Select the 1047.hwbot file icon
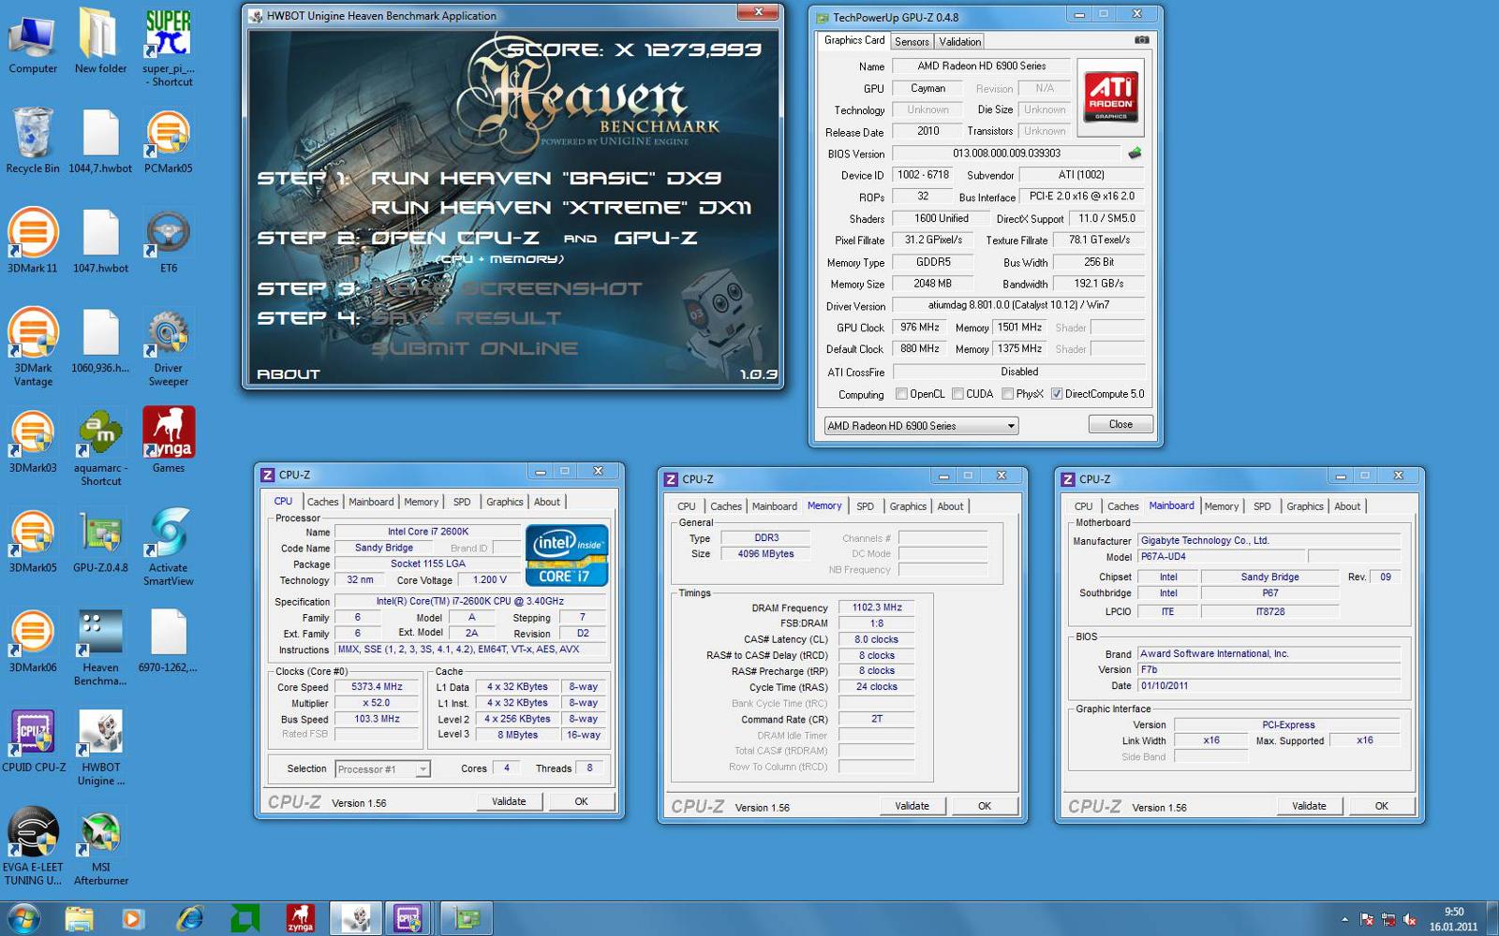The height and width of the screenshot is (936, 1499). click(x=100, y=241)
